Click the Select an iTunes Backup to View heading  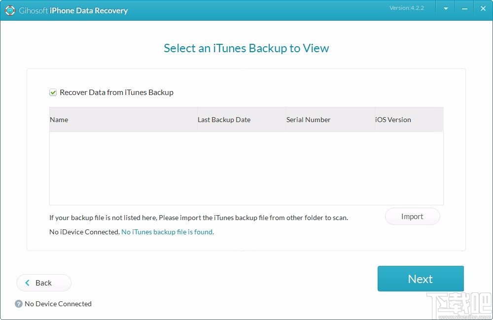pyautogui.click(x=246, y=48)
